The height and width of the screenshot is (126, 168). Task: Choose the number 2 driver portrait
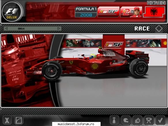[x=131, y=12]
